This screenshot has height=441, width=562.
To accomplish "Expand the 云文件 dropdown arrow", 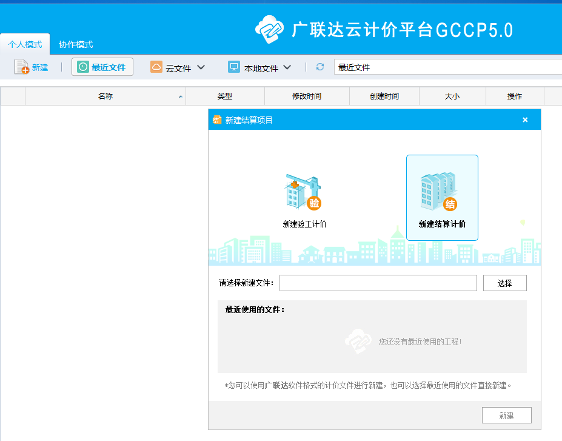I will (x=201, y=67).
